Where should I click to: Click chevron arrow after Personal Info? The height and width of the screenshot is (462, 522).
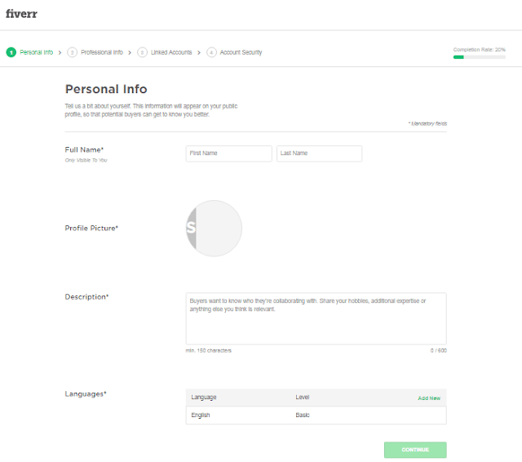[60, 52]
